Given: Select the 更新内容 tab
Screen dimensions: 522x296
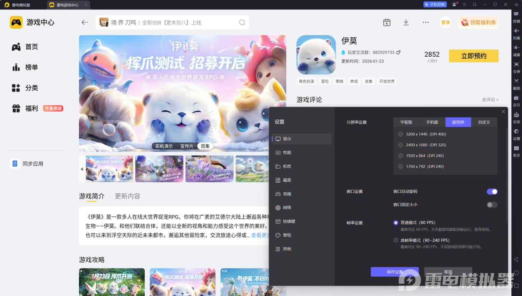Looking at the screenshot, I should pyautogui.click(x=128, y=196).
